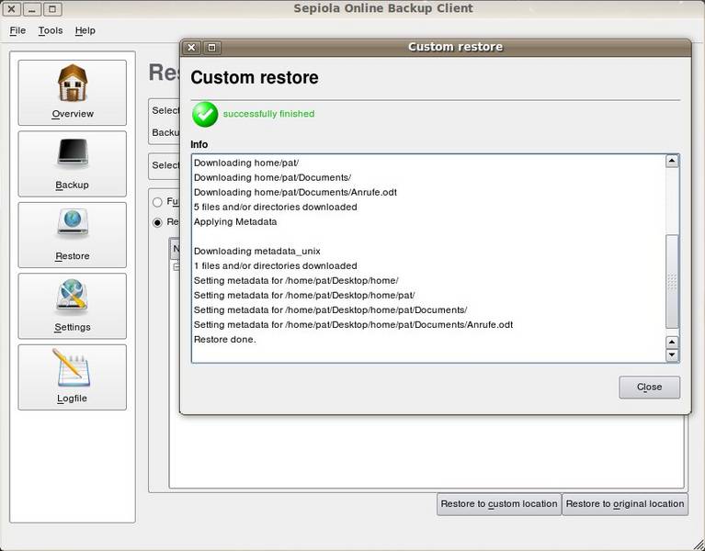Click log line '1 files and/or directories downloaded'
The width and height of the screenshot is (705, 551).
[276, 265]
